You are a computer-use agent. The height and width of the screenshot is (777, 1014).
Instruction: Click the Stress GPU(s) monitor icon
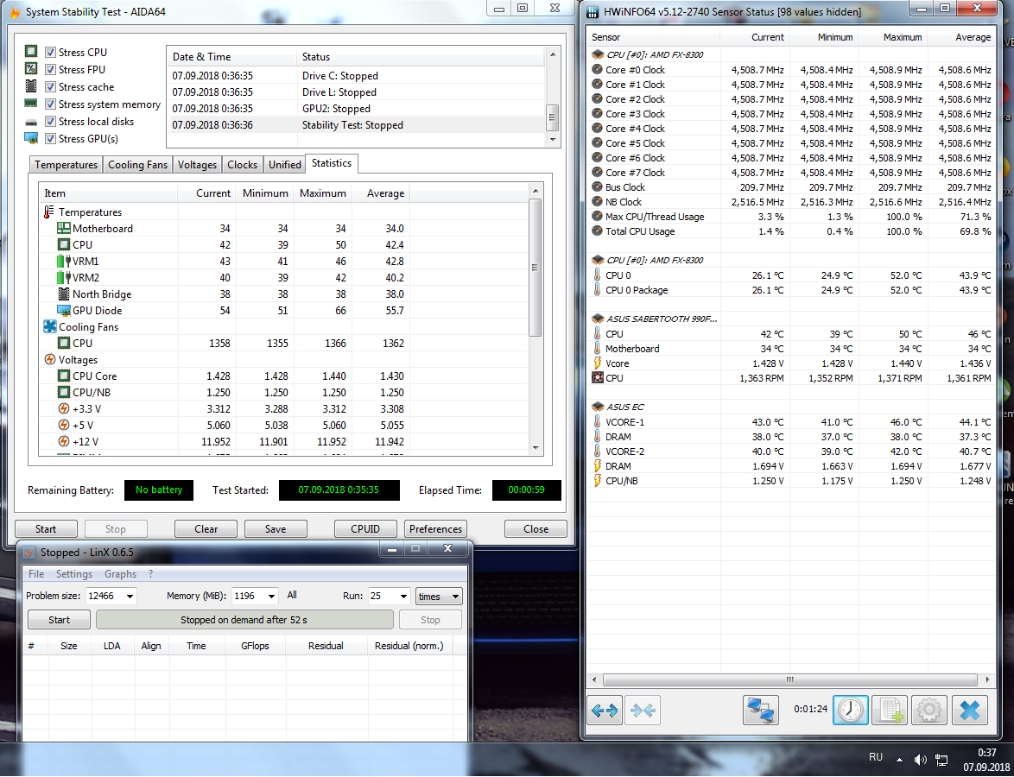[31, 138]
